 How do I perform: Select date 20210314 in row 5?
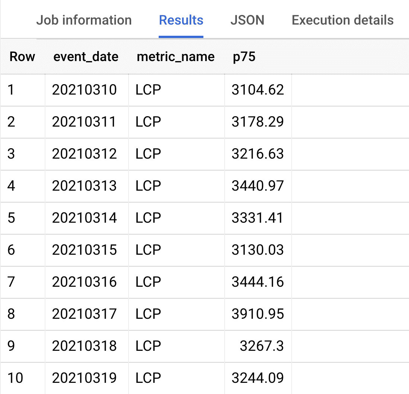(84, 218)
